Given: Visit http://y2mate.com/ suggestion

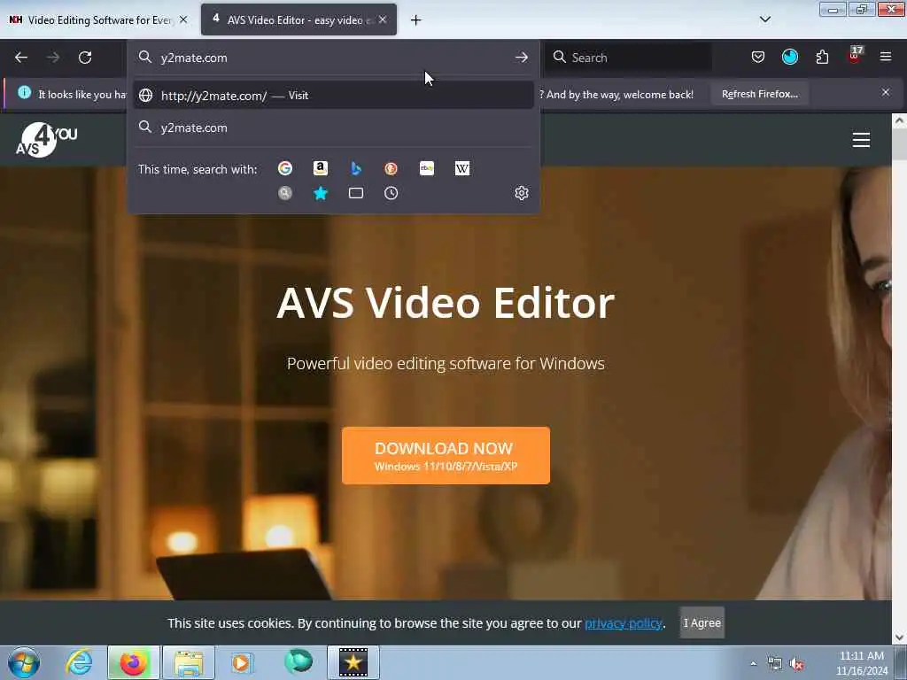Looking at the screenshot, I should [x=333, y=96].
